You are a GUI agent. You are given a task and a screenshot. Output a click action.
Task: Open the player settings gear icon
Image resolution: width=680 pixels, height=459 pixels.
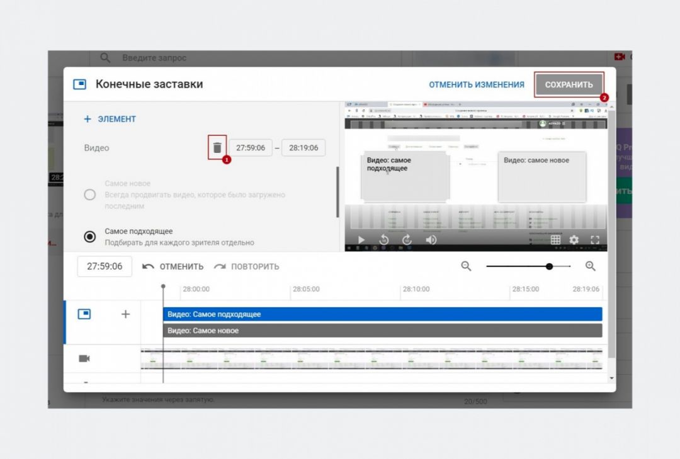[574, 240]
